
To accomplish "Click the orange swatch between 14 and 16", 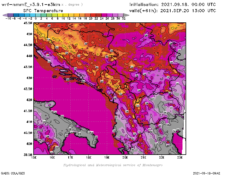I will 77,15.
